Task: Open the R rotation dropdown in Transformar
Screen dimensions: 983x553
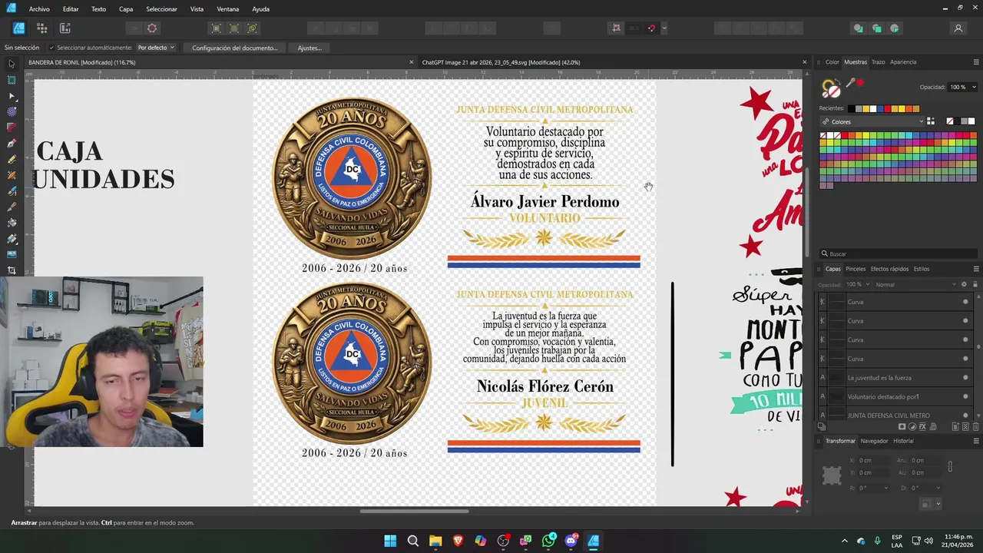Action: tap(887, 488)
